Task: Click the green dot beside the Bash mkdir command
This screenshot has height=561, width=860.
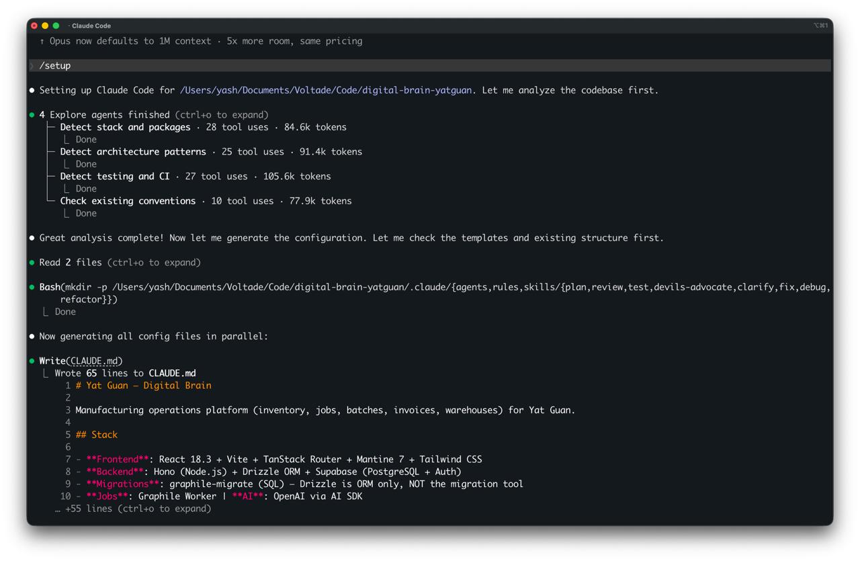Action: 31,286
